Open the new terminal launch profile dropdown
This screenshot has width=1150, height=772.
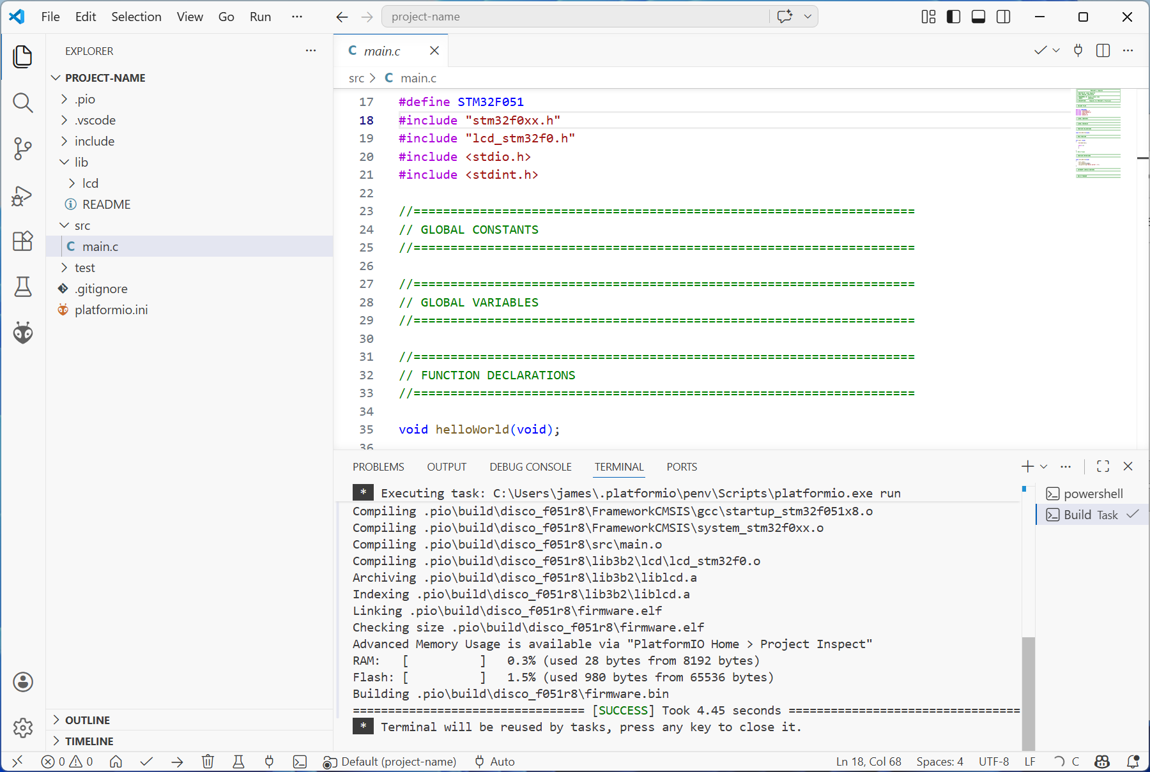(x=1044, y=467)
